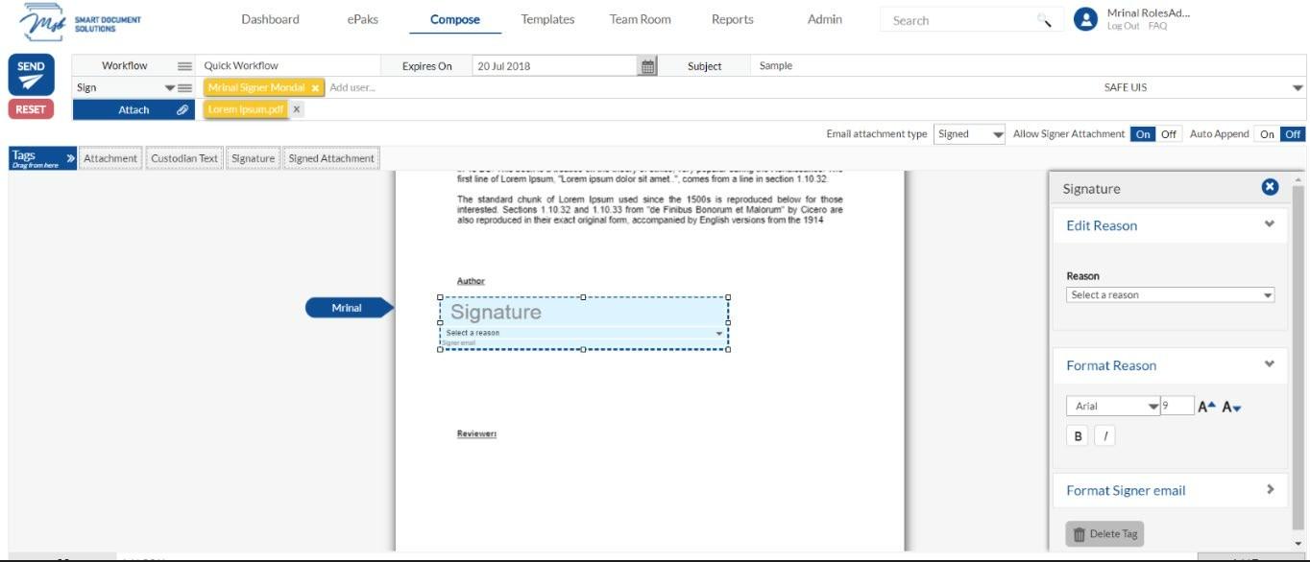
Task: Open the FAQ link
Action: [1157, 26]
